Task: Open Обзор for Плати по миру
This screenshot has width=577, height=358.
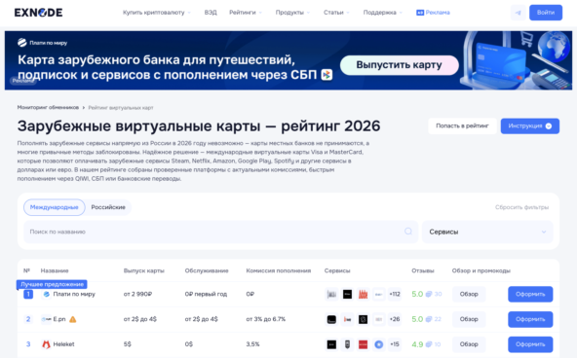Action: pos(469,294)
